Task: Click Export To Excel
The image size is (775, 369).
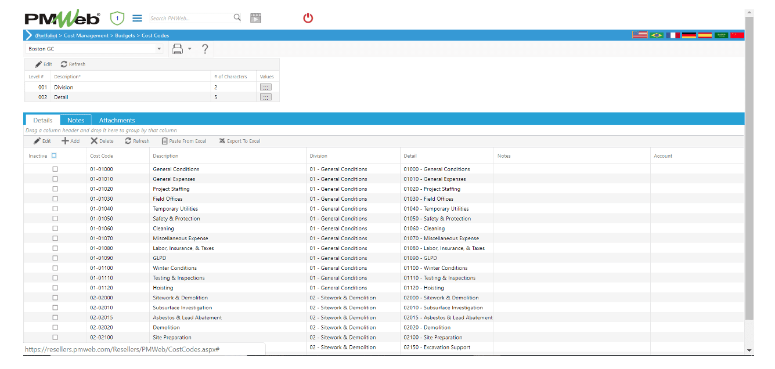Action: (x=240, y=141)
